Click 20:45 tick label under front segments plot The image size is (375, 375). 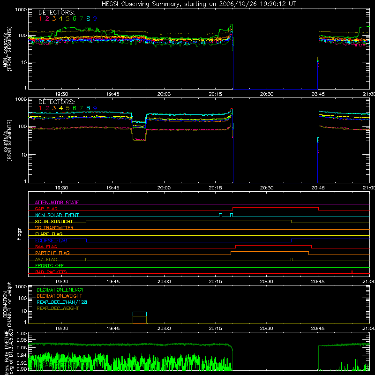pyautogui.click(x=318, y=94)
